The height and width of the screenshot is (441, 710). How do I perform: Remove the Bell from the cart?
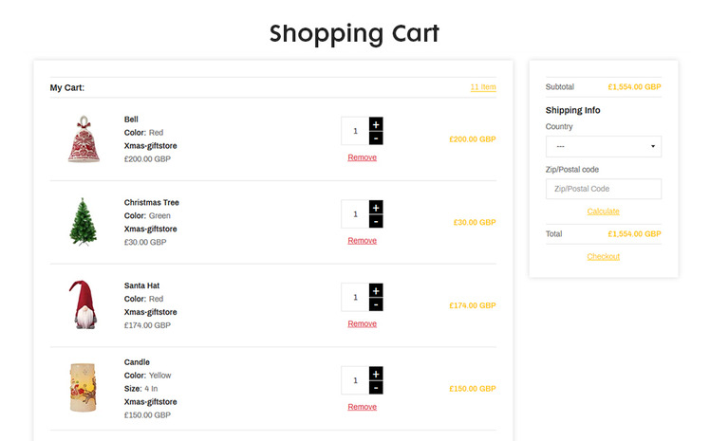click(363, 157)
